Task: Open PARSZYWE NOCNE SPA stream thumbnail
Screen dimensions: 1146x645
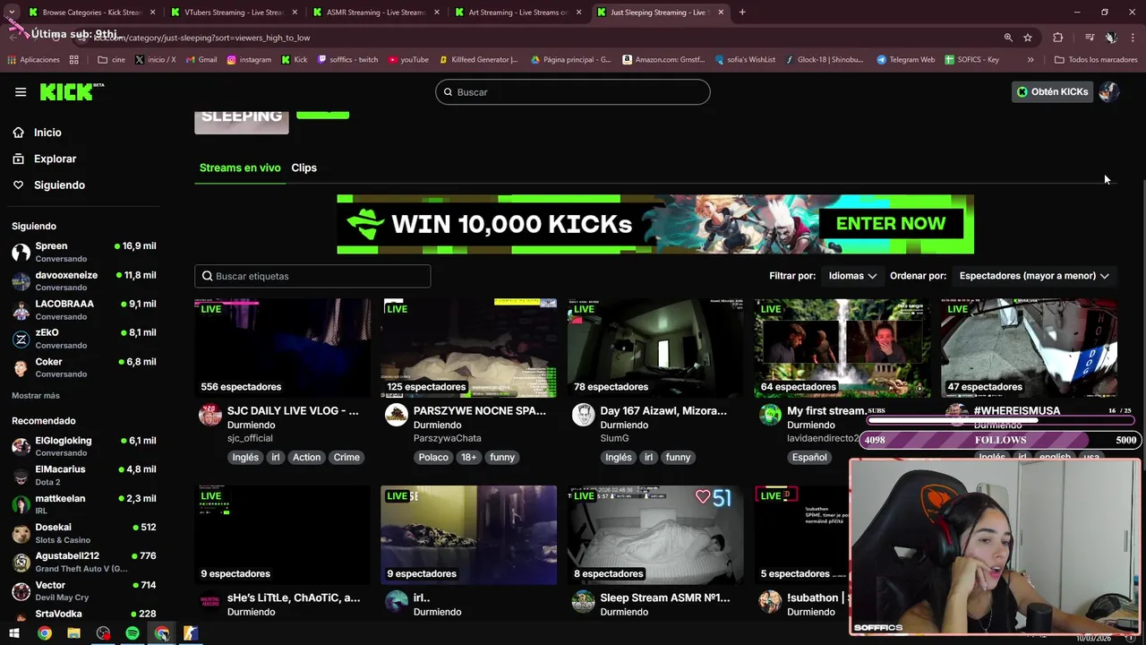Action: 468,348
